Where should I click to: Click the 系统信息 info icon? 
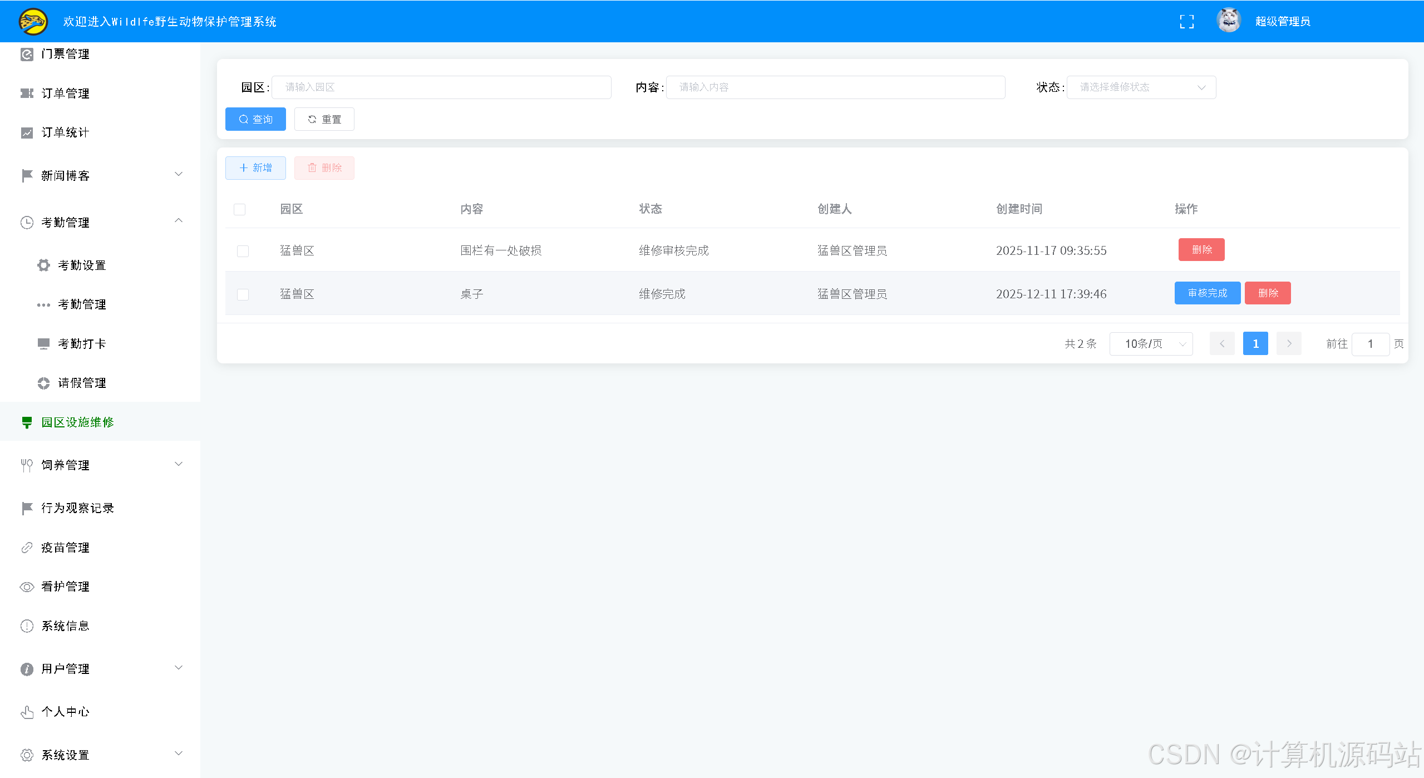click(27, 626)
